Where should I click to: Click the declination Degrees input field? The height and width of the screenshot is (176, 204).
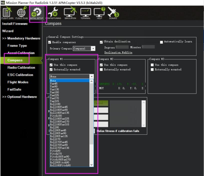coord(122,47)
